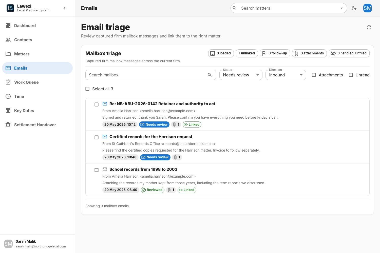Click the Lawezi logo icon
The width and height of the screenshot is (380, 253).
tap(10, 8)
